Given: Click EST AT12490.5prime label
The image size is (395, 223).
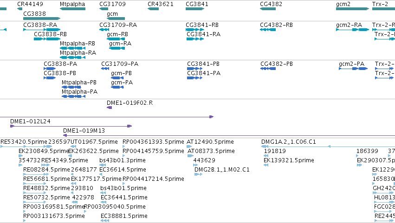Looking at the screenshot, I should pyautogui.click(x=210, y=142).
